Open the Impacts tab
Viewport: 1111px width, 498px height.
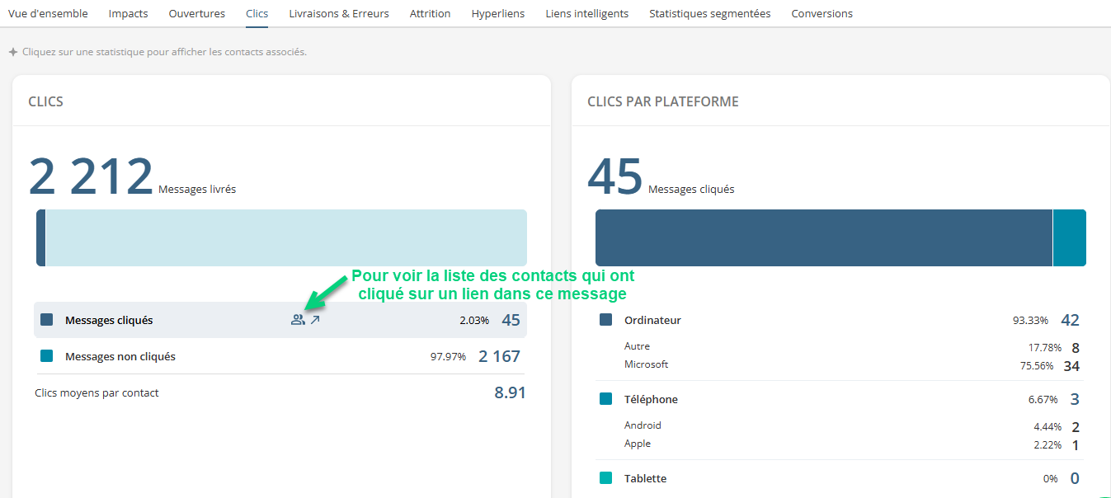click(129, 13)
